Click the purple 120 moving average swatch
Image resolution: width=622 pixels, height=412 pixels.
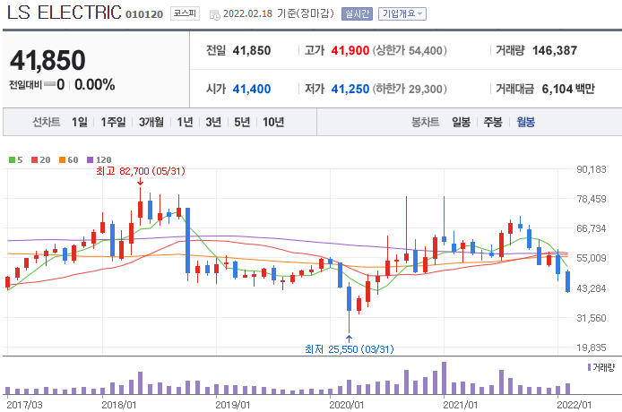click(x=90, y=159)
